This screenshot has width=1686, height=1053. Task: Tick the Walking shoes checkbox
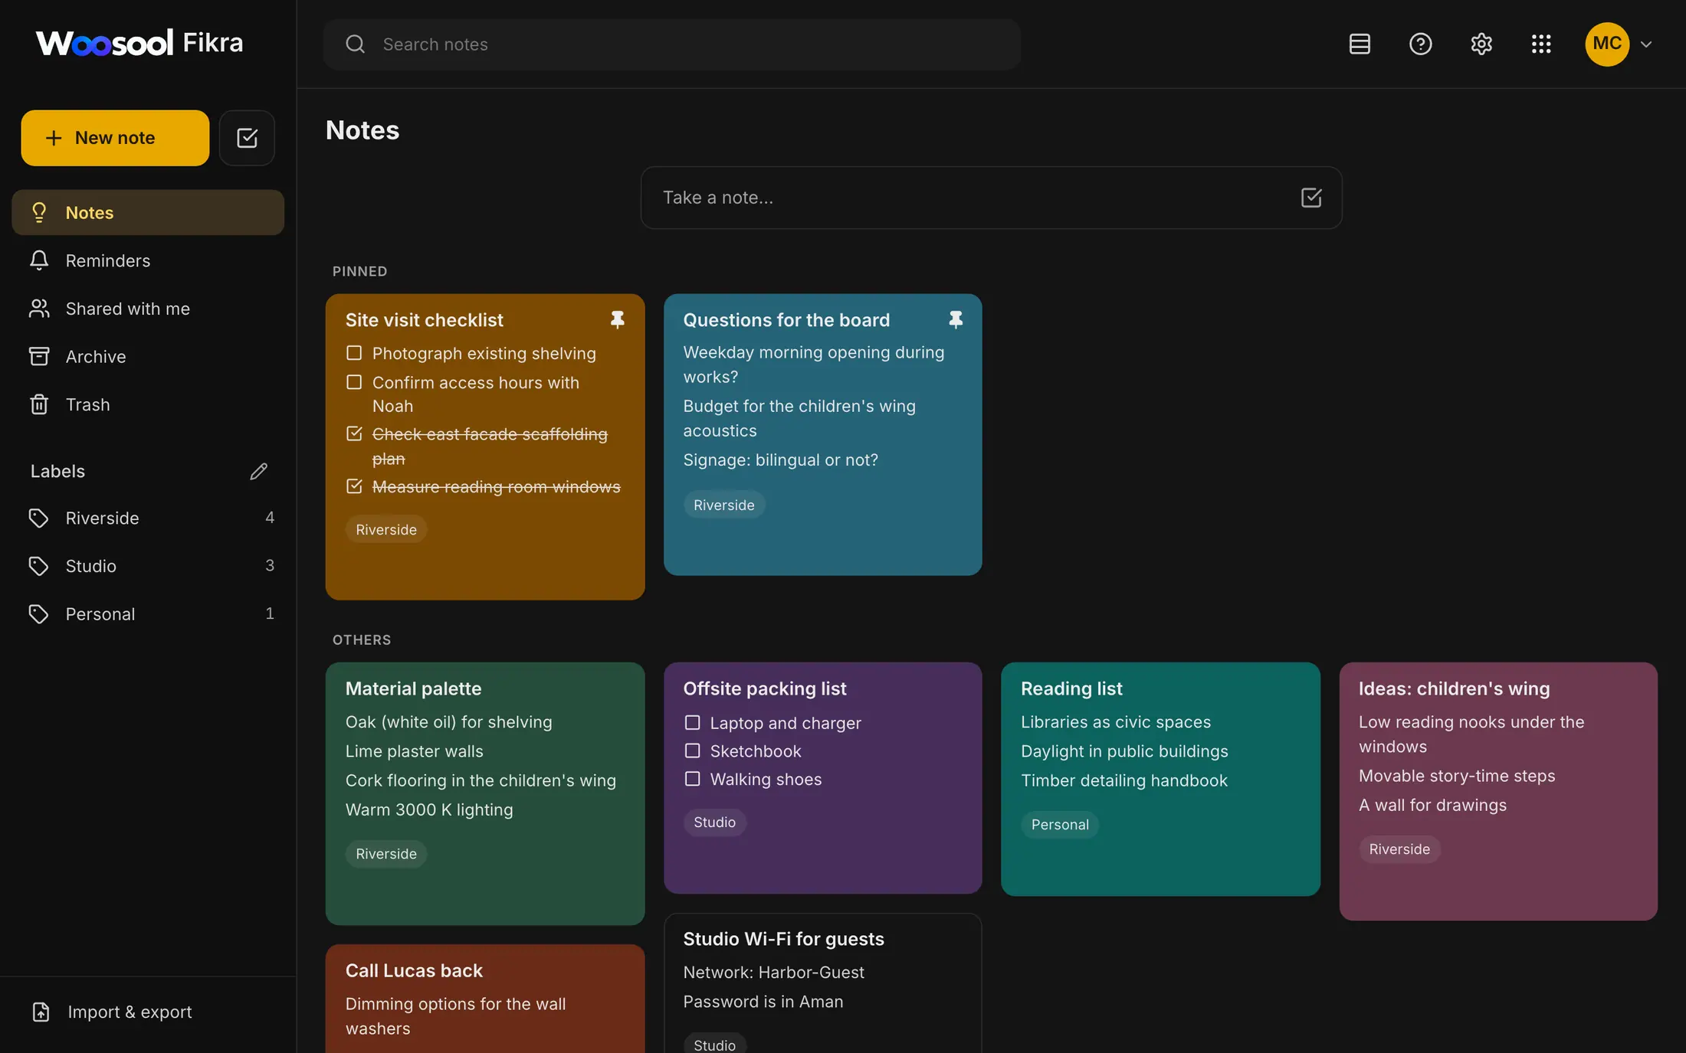pos(692,779)
